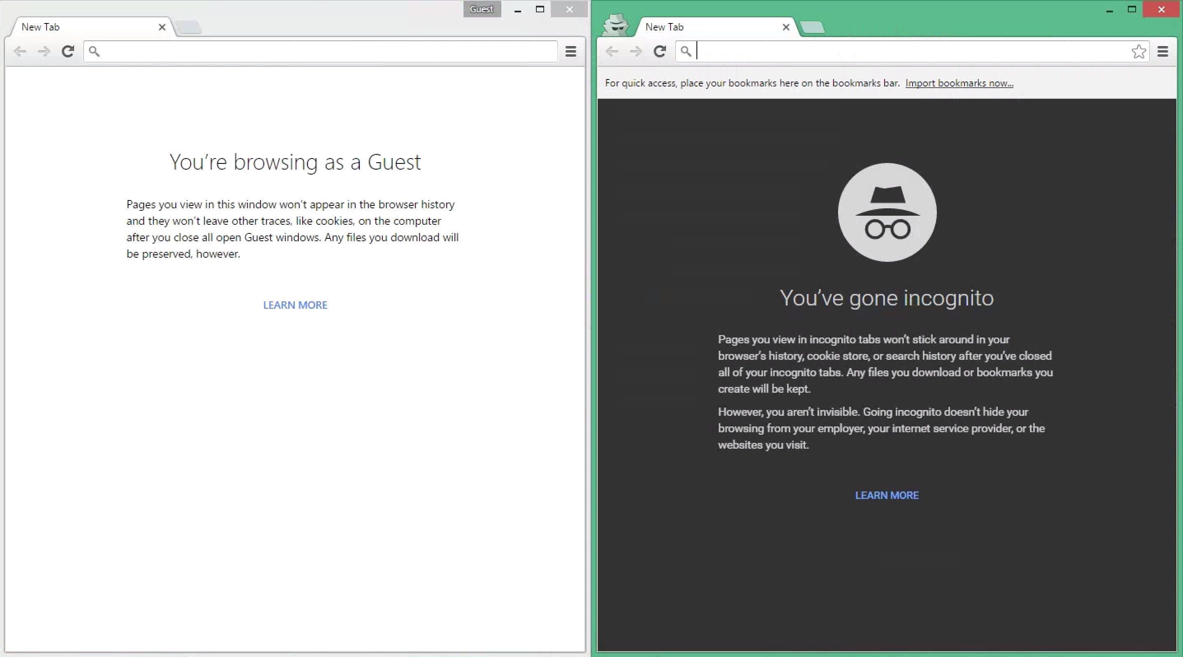Open a new tab in the Guest window

189,28
